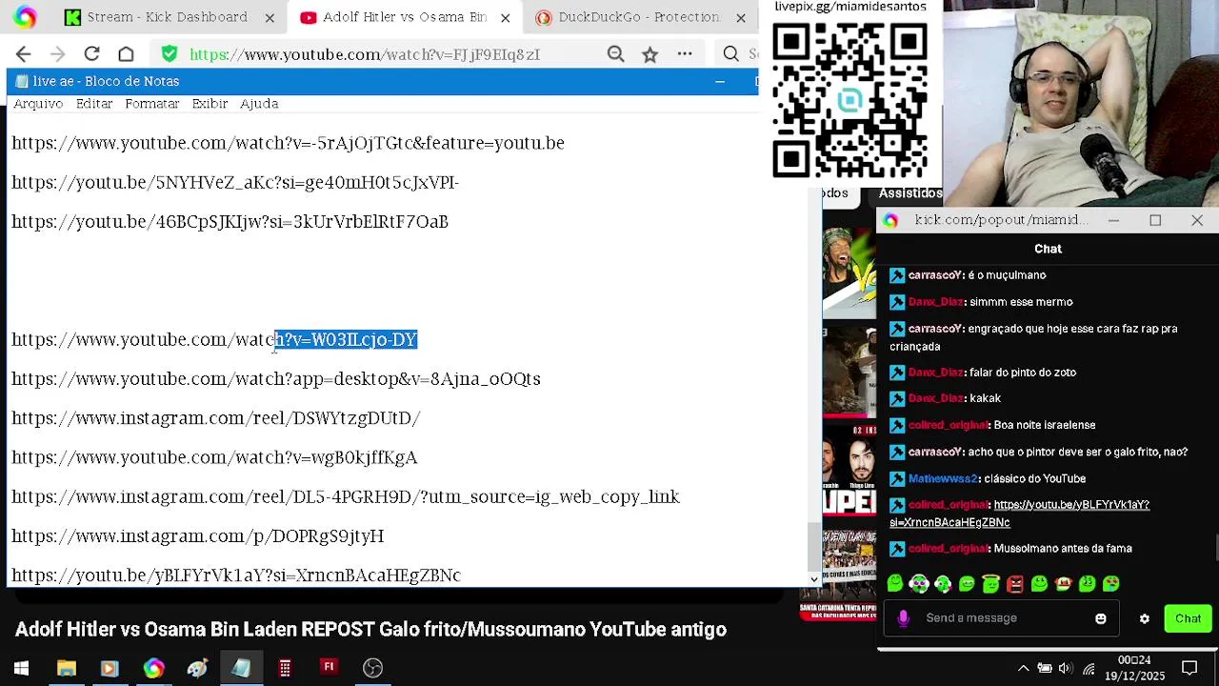The image size is (1219, 686).
Task: Click the Notepad scrollbar down arrow
Action: tap(813, 578)
